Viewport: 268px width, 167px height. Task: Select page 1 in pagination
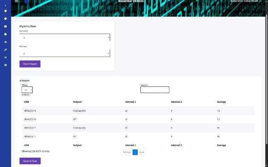coord(135,152)
